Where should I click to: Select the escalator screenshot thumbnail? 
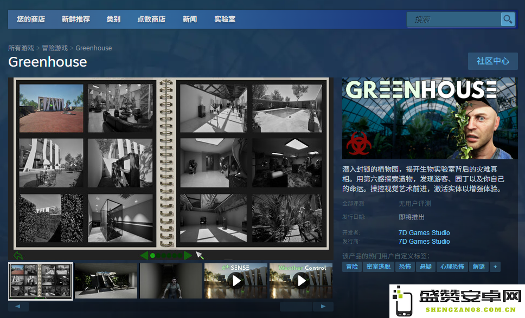point(106,281)
